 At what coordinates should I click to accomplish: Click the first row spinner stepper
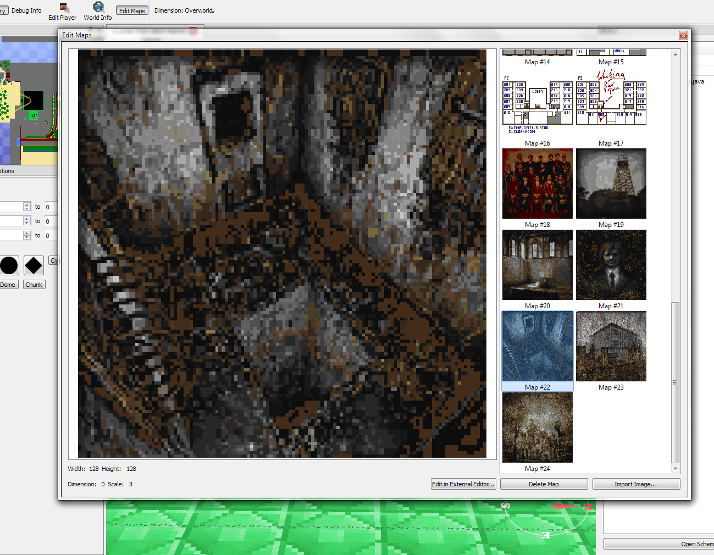[27, 207]
